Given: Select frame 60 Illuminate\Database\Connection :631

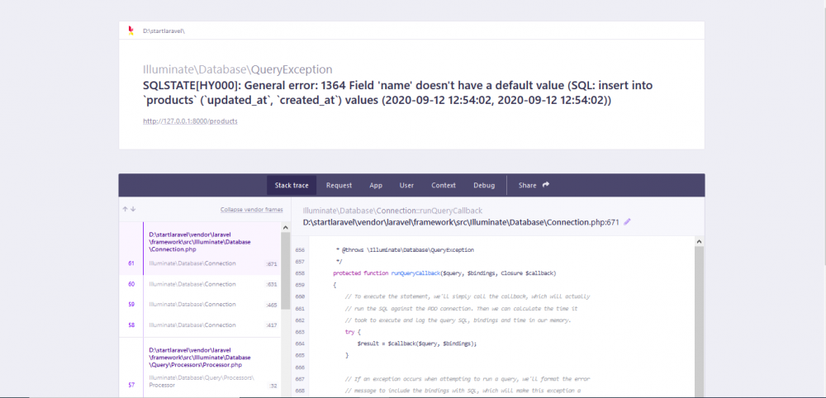Looking at the screenshot, I should coord(200,284).
